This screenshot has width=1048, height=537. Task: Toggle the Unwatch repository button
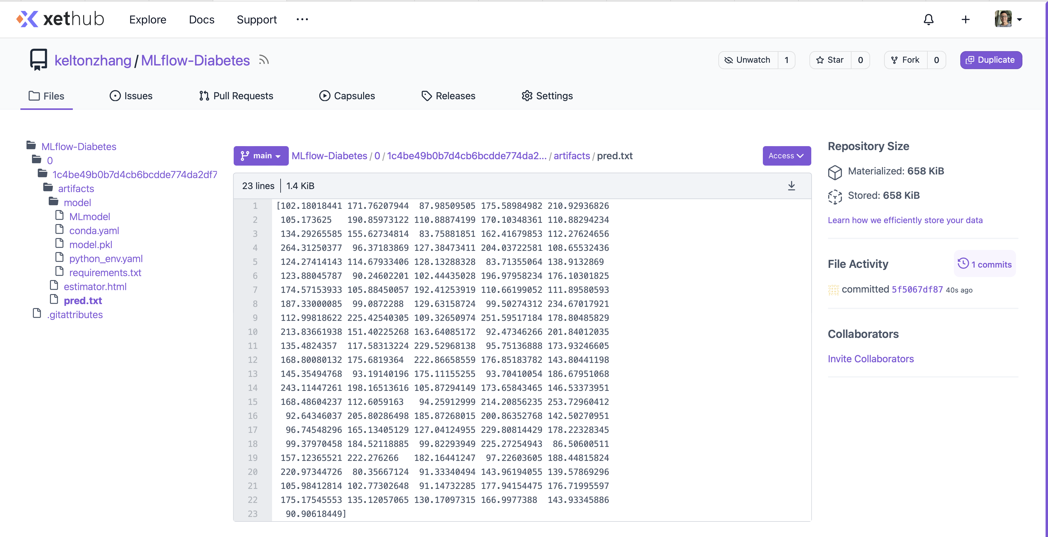click(748, 60)
